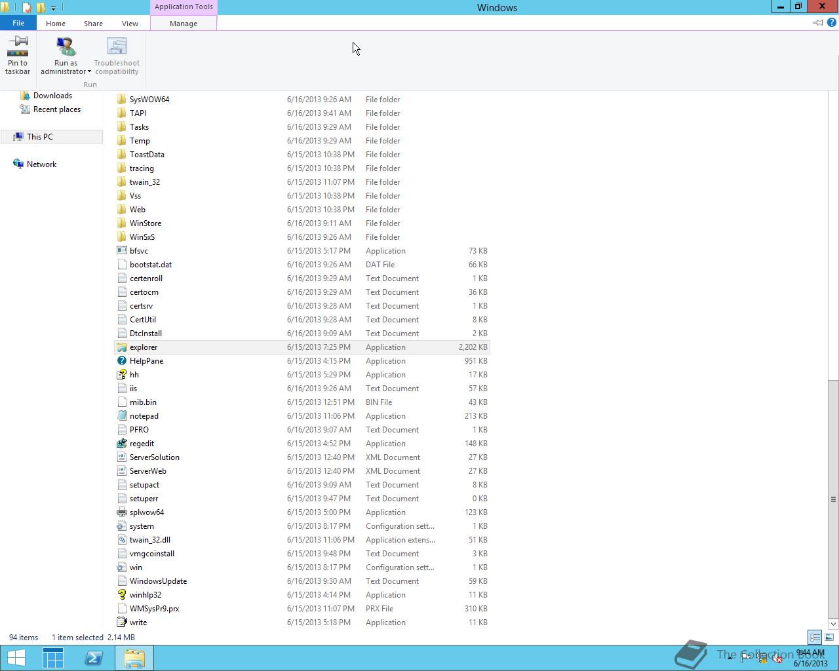This screenshot has width=839, height=671.
Task: Click the HelpPane application icon
Action: [121, 361]
